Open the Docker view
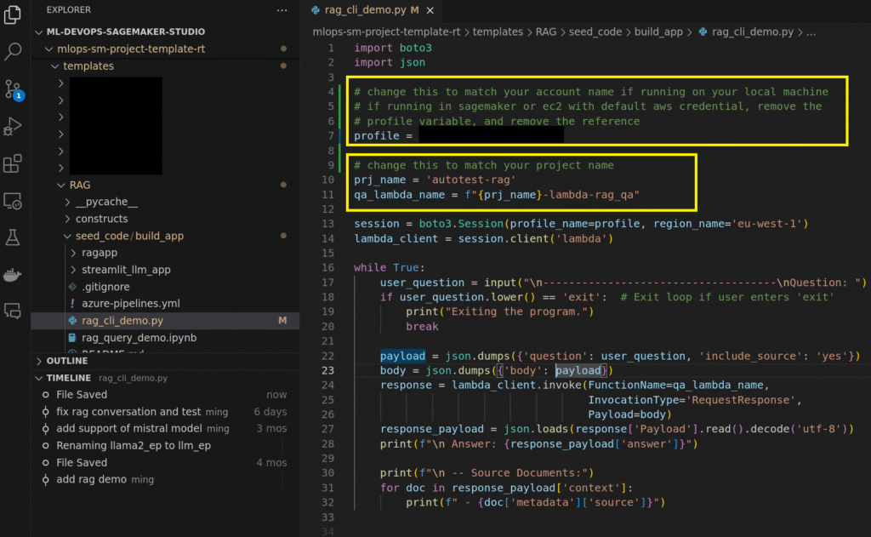 click(14, 275)
